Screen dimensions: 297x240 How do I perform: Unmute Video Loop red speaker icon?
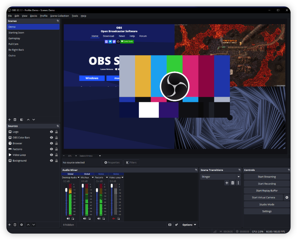(114, 219)
